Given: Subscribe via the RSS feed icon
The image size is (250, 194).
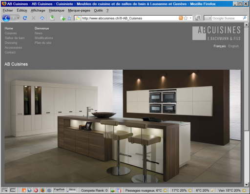Looking at the screenshot, I should point(181,18).
